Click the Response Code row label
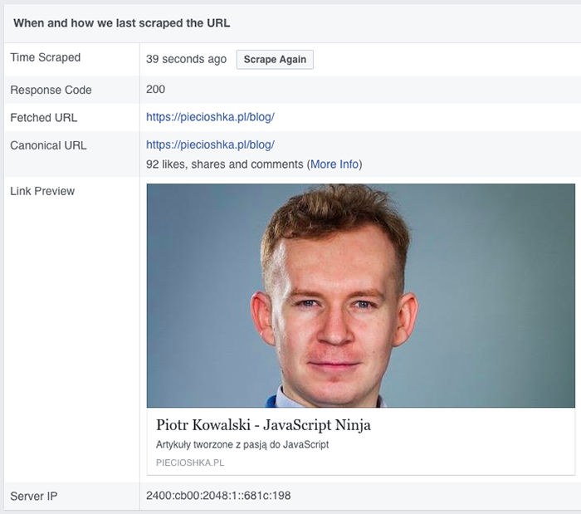This screenshot has width=581, height=514. pyautogui.click(x=51, y=90)
